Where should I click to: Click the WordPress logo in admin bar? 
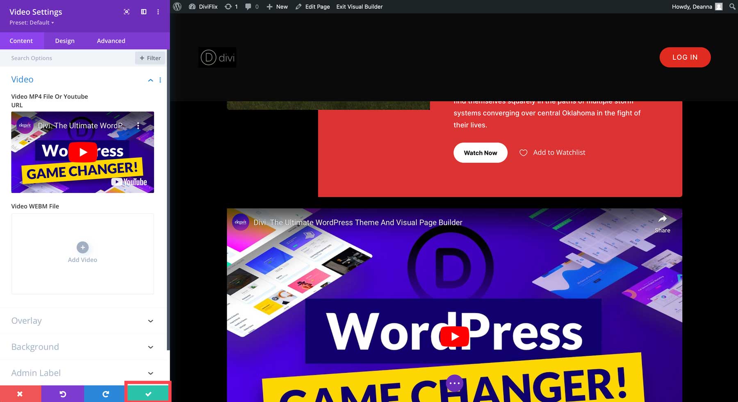[177, 7]
